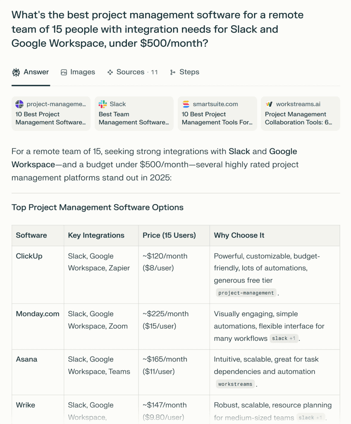Open the '10 Best Project Management Tools' smartsuite card
Viewport: 351px width, 424px height.
coord(217,113)
